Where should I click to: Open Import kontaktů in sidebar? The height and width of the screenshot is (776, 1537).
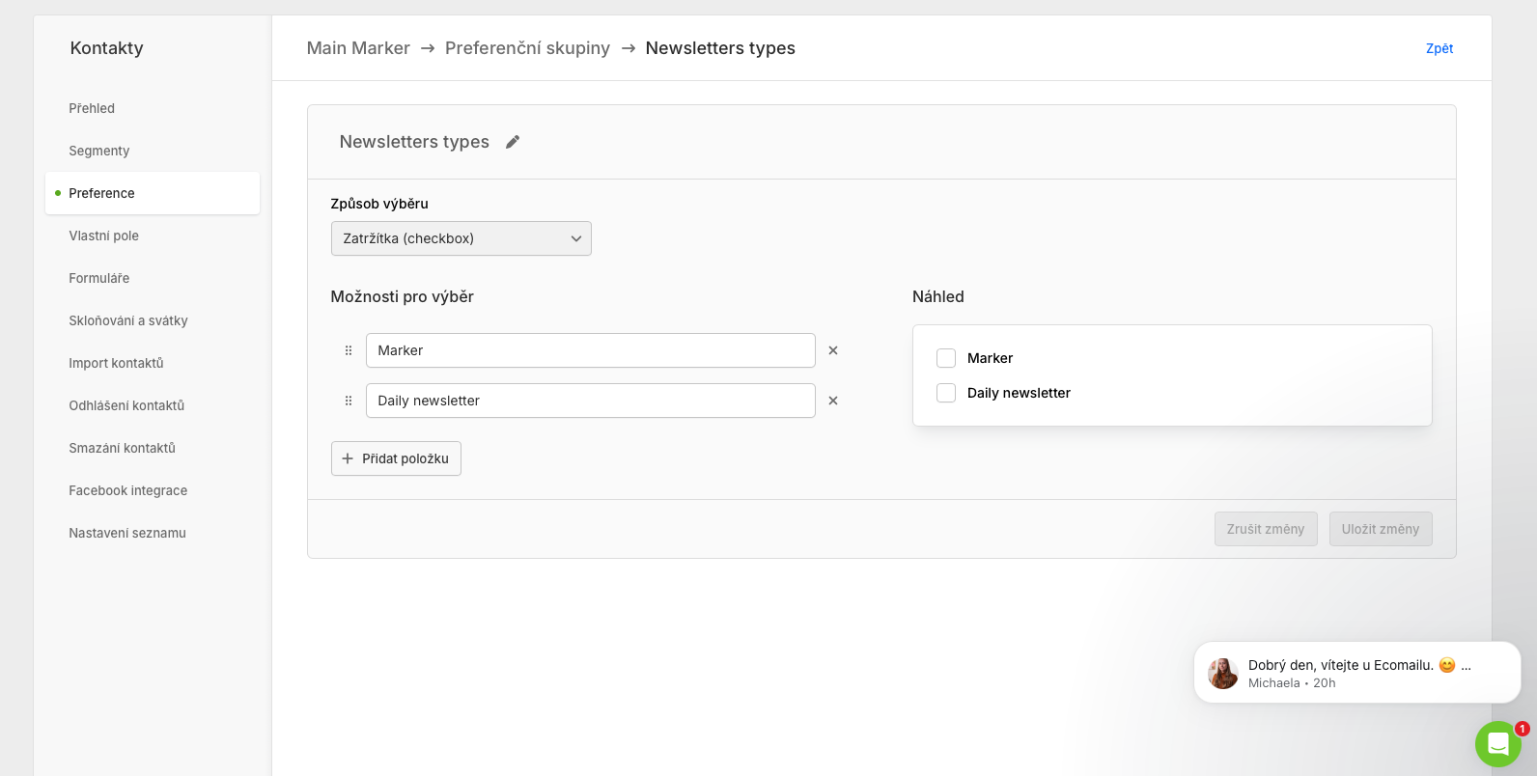point(116,363)
